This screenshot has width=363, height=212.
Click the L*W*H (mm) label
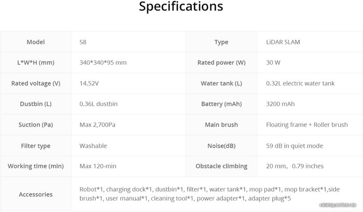35,63
